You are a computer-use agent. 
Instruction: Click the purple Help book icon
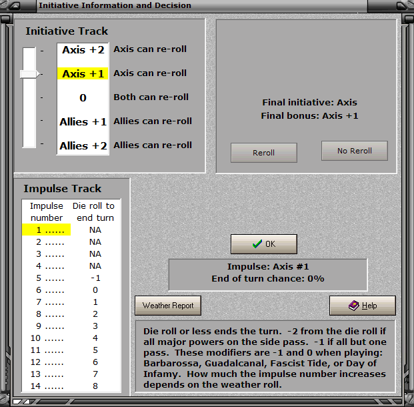pos(353,306)
